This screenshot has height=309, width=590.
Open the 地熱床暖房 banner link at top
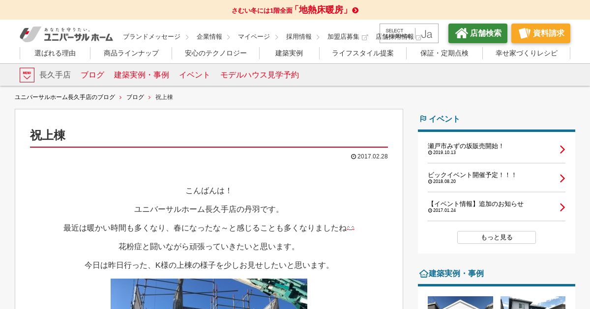[295, 10]
